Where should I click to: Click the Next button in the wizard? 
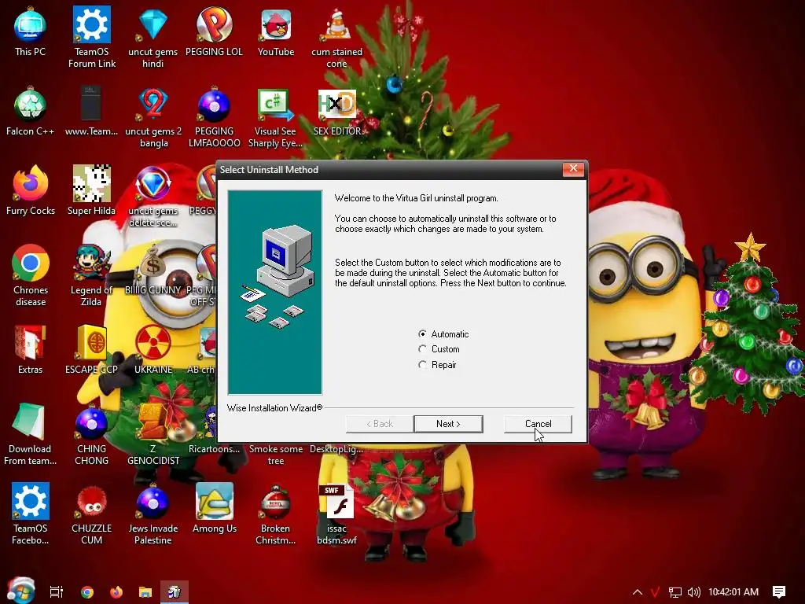[x=448, y=424]
